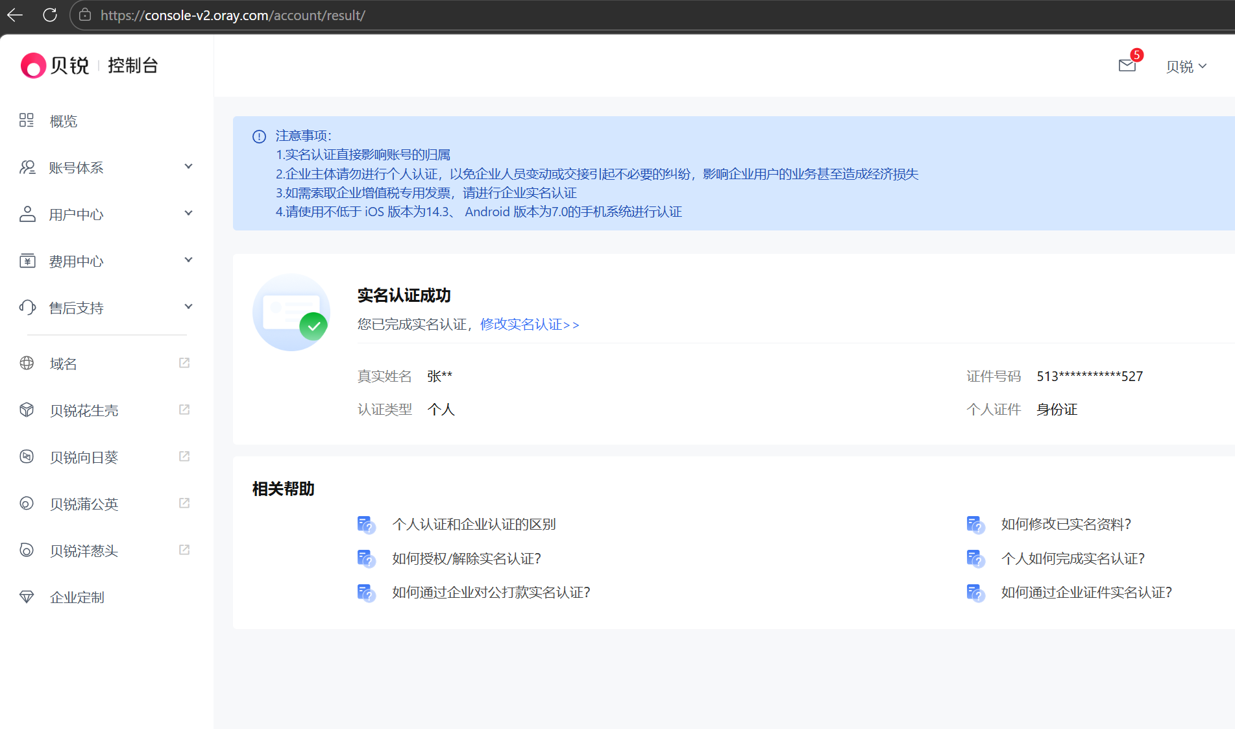Open the external link icon beside 域名
Screen dimensions: 1235x729
click(x=184, y=362)
